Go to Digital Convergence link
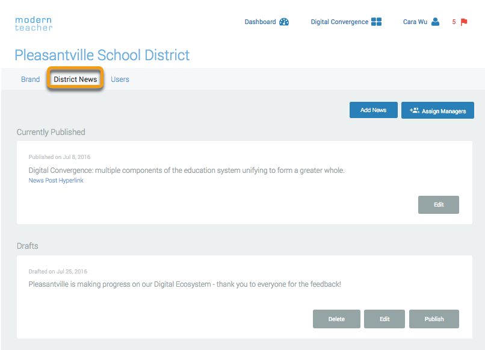Screen dimensions: 485x350 click(339, 22)
